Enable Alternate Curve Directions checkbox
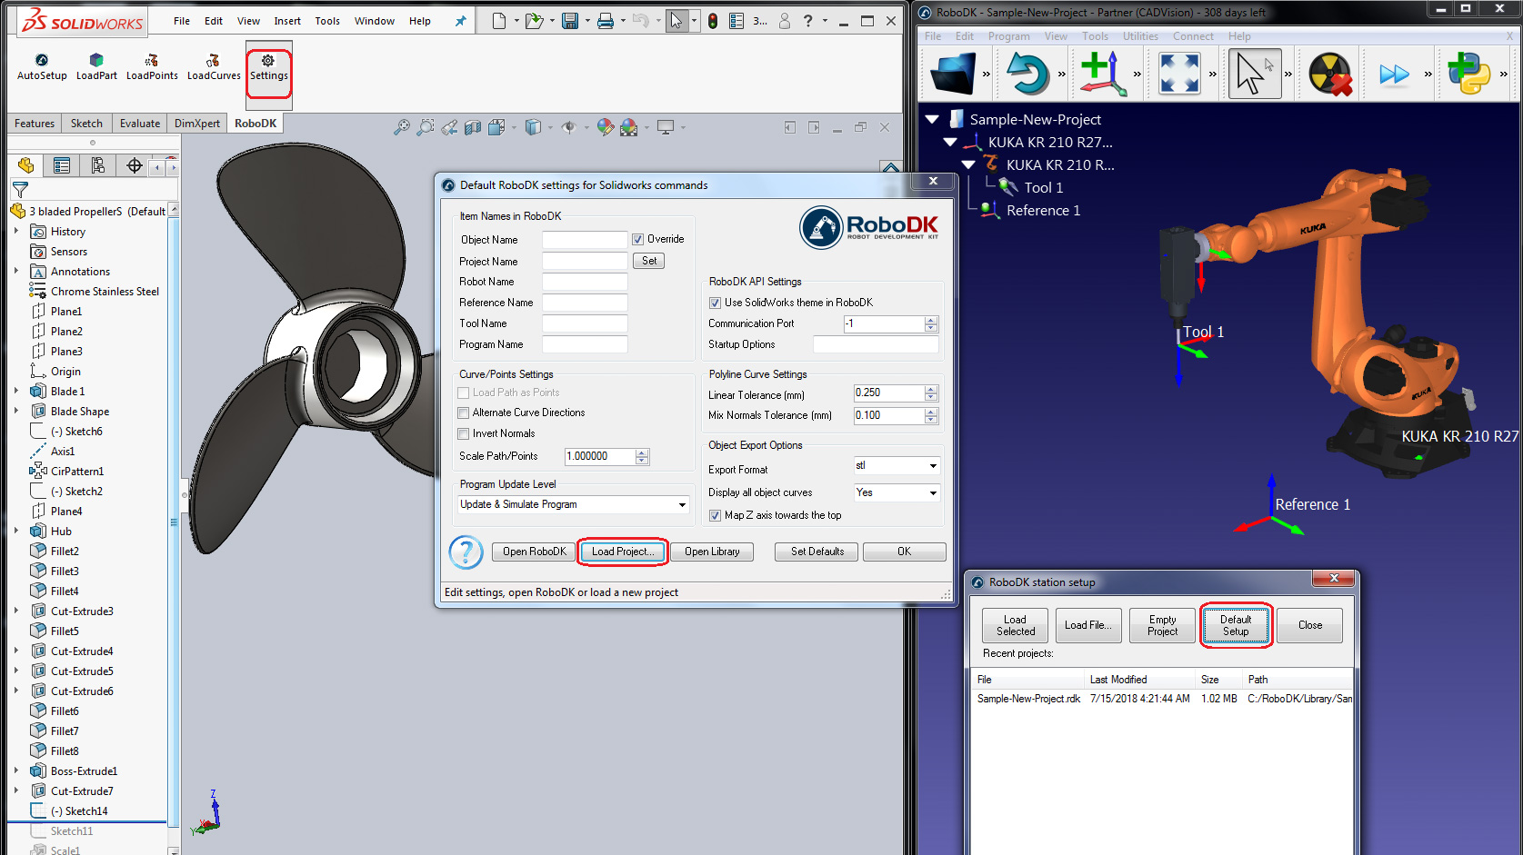The image size is (1523, 855). pos(464,413)
